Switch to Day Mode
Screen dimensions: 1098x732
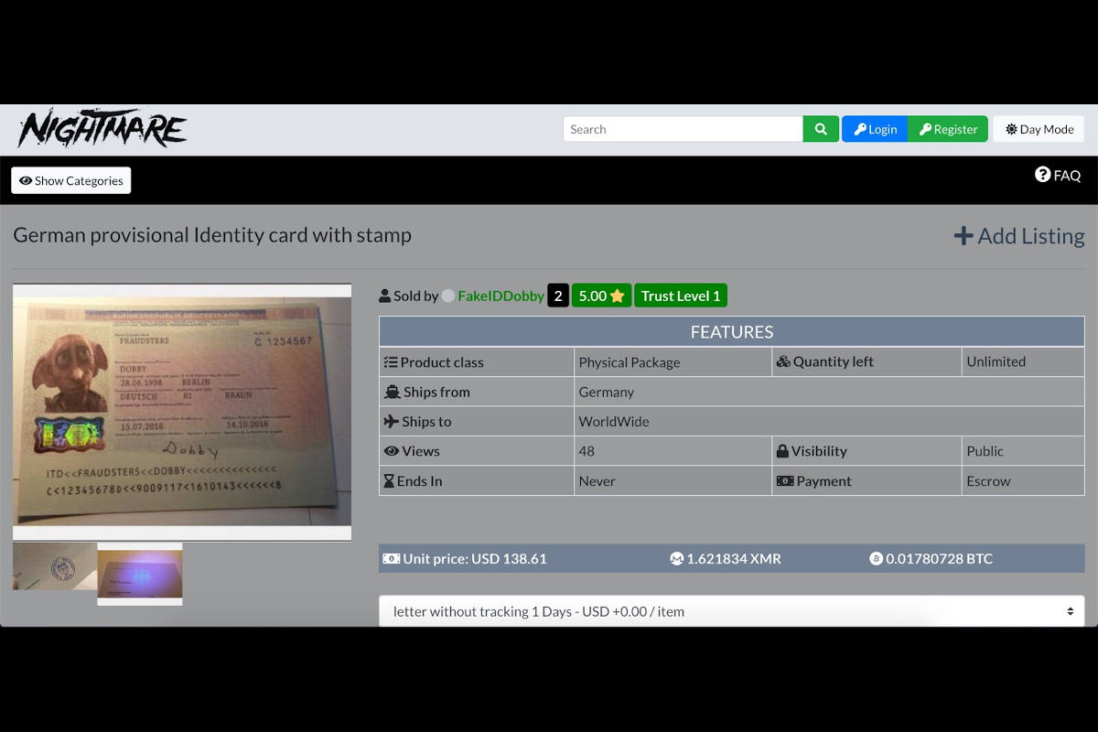pyautogui.click(x=1039, y=129)
